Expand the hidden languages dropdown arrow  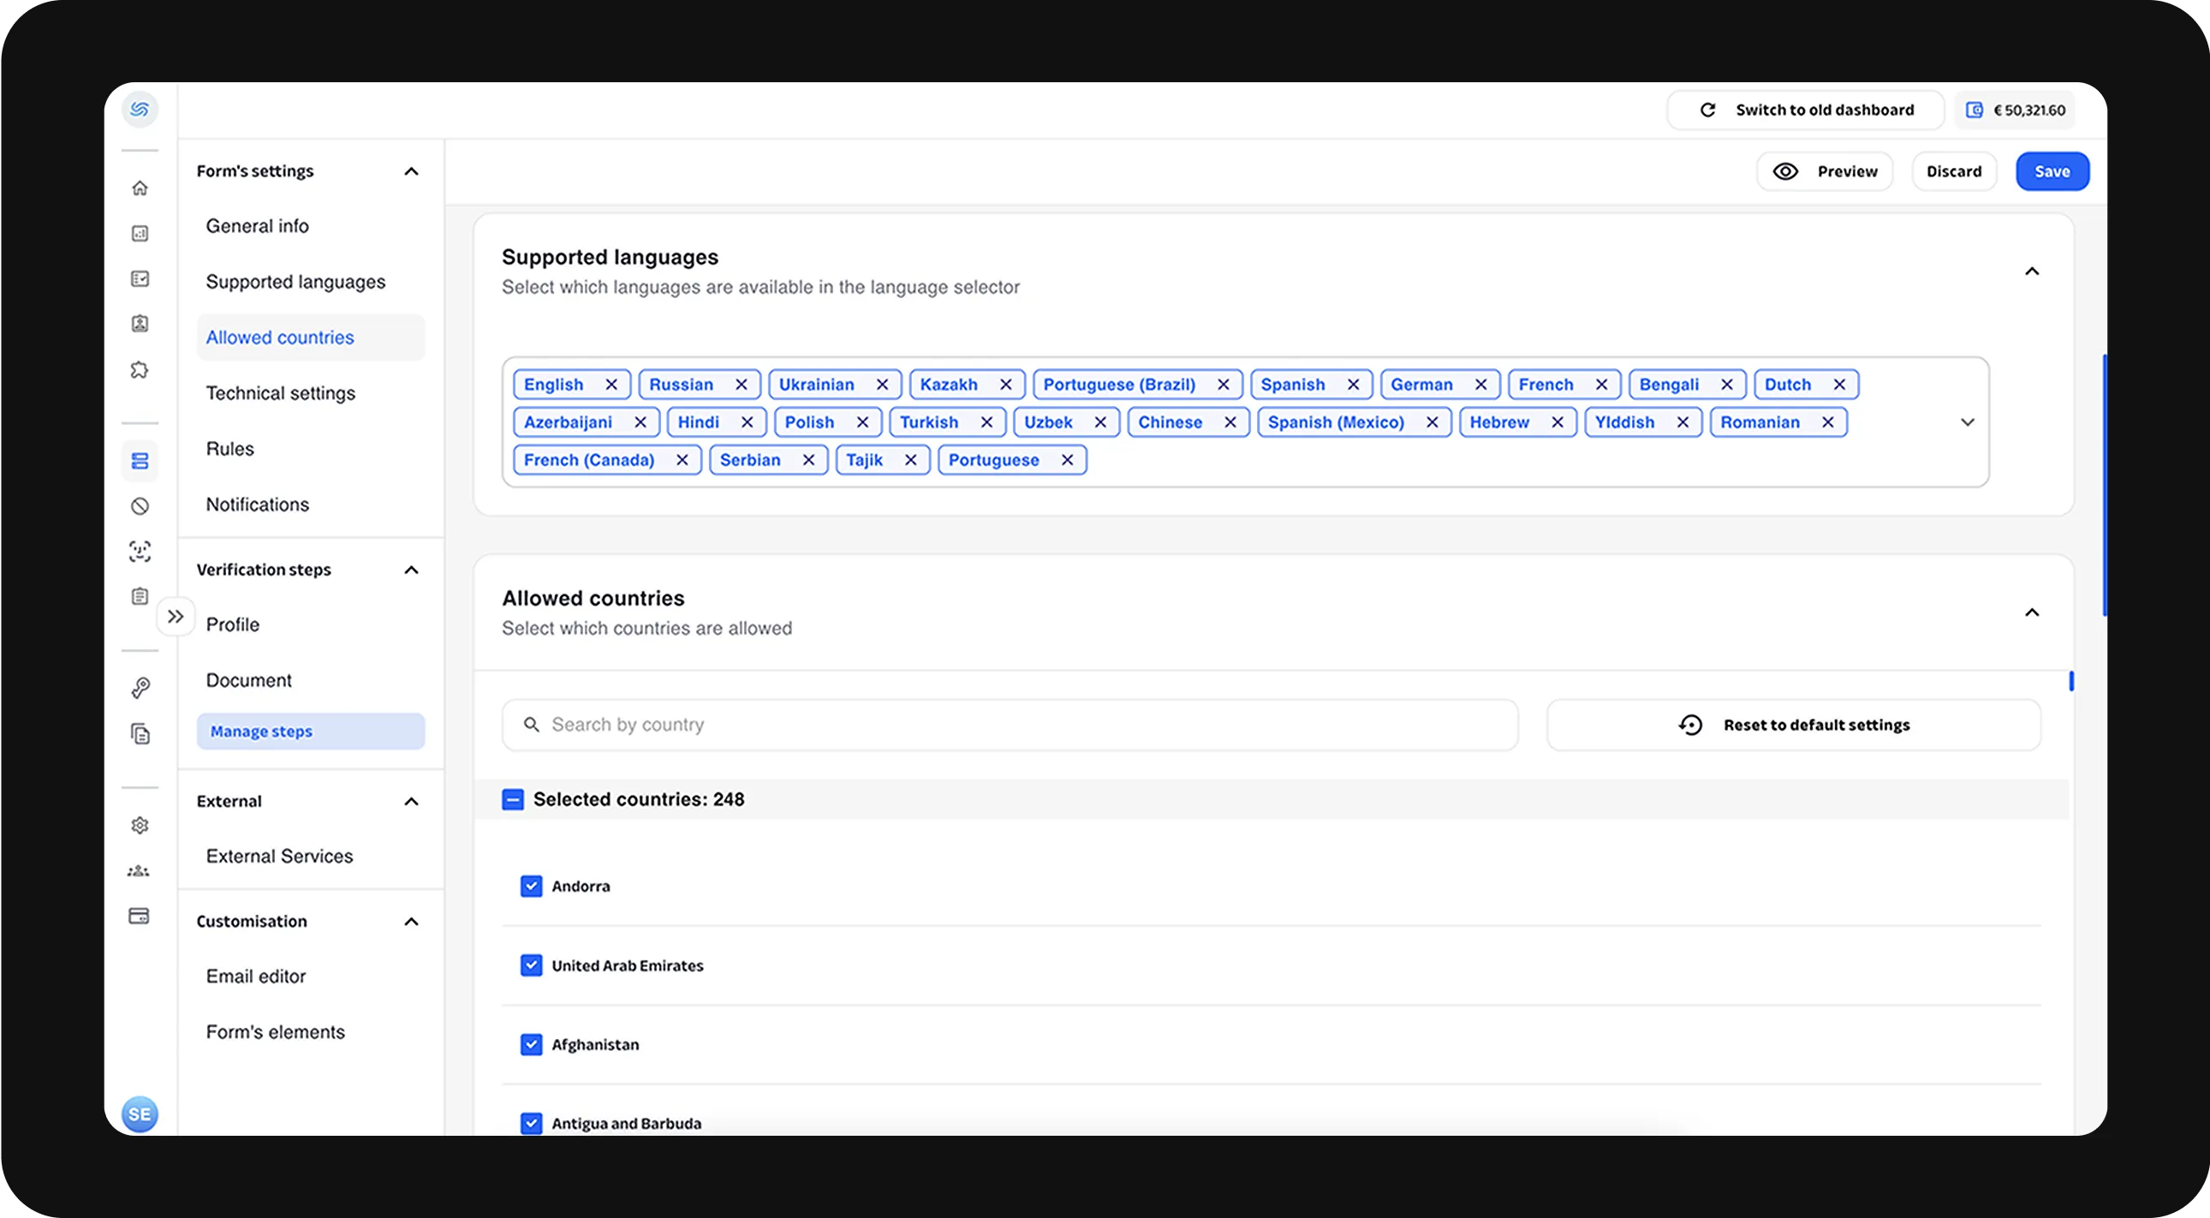(x=1966, y=421)
